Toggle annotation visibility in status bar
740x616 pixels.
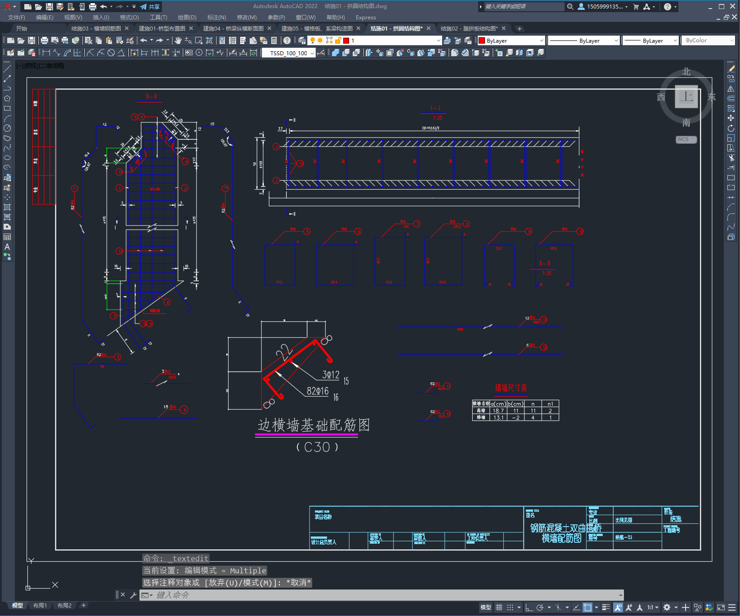pos(618,607)
